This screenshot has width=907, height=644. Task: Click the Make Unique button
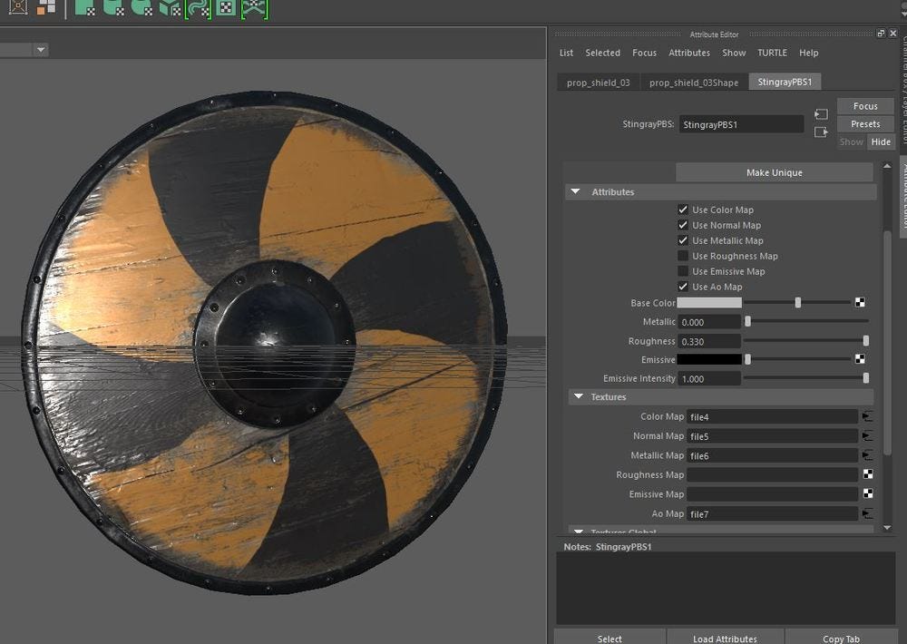point(774,172)
